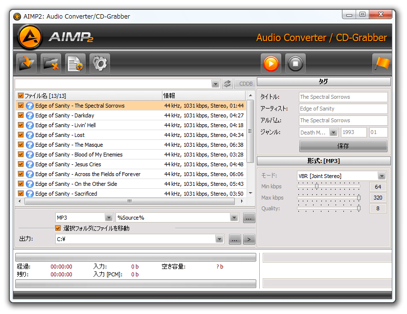Click the info icon for Sacrificed
The width and height of the screenshot is (407, 314).
pyautogui.click(x=30, y=194)
